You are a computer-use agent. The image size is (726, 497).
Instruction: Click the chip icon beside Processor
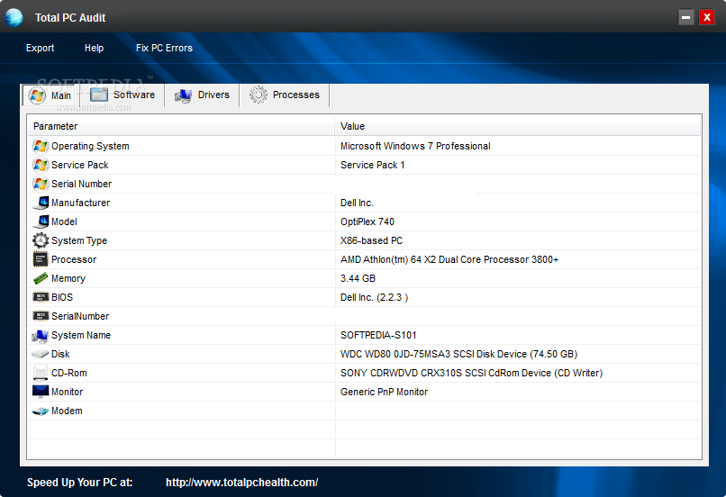pos(41,259)
